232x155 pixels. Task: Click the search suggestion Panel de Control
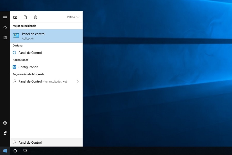30,81
